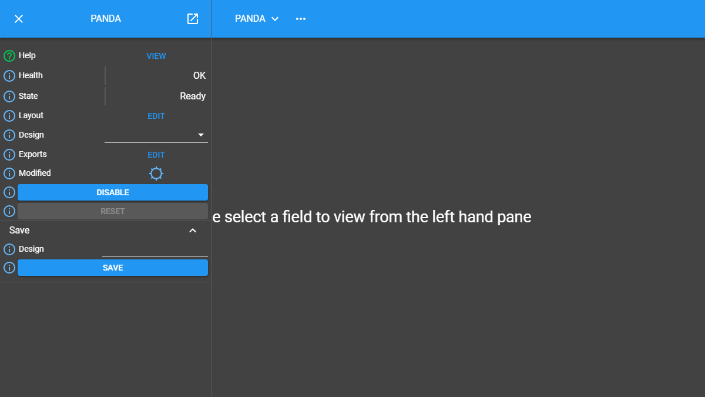Click the green Help question-mark icon
This screenshot has width=705, height=397.
tap(9, 56)
